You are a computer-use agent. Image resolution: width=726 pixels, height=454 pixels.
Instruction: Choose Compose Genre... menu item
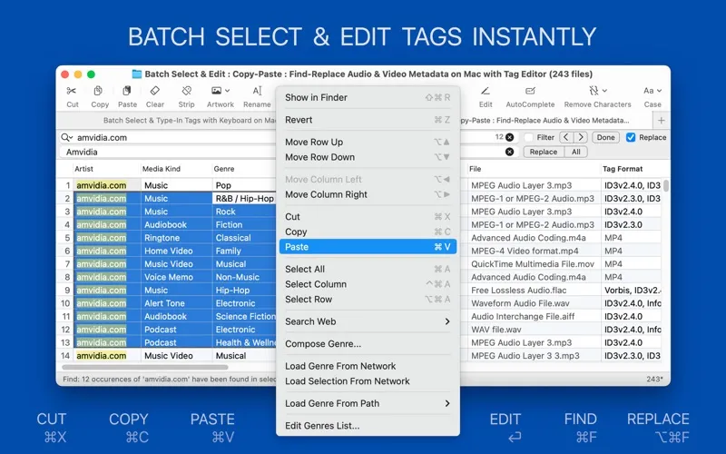click(368, 344)
